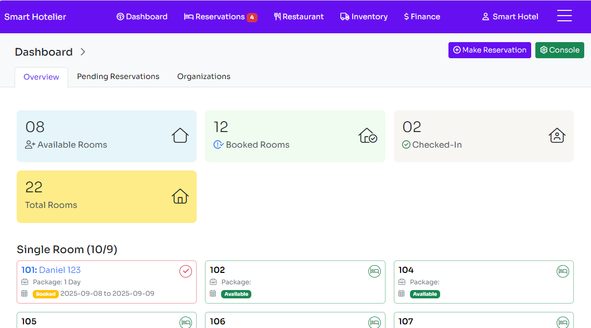Click the red check icon on room 101
This screenshot has height=328, width=591.
[x=185, y=271]
